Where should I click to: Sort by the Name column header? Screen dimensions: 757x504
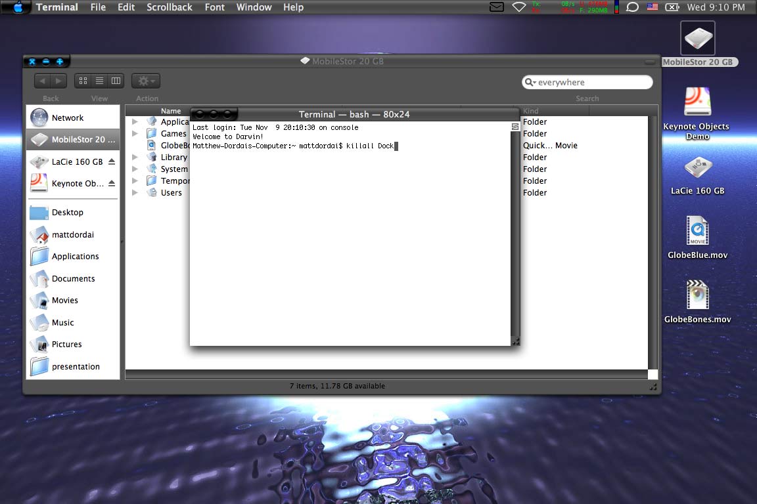[x=170, y=110]
